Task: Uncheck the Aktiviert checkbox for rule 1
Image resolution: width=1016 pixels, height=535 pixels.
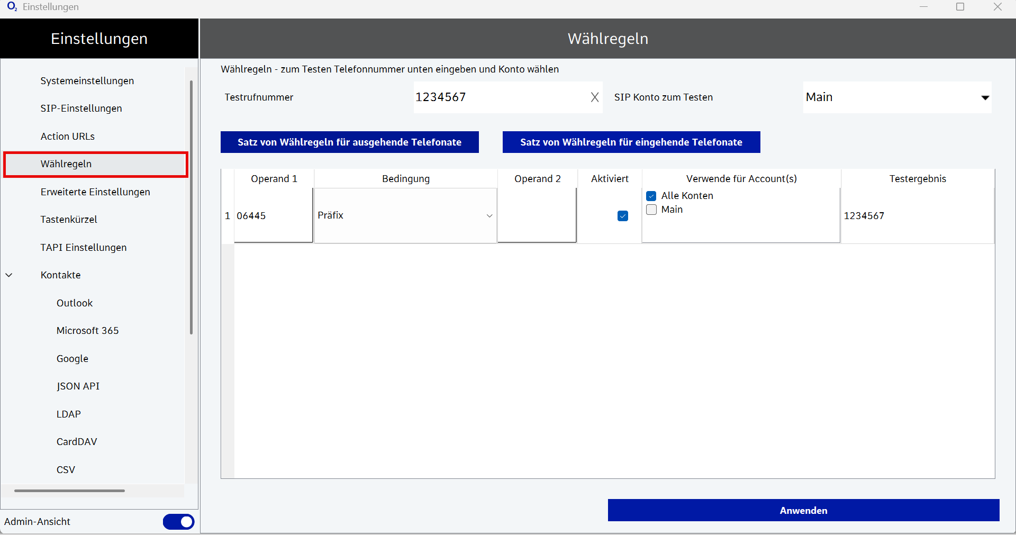Action: pyautogui.click(x=623, y=216)
